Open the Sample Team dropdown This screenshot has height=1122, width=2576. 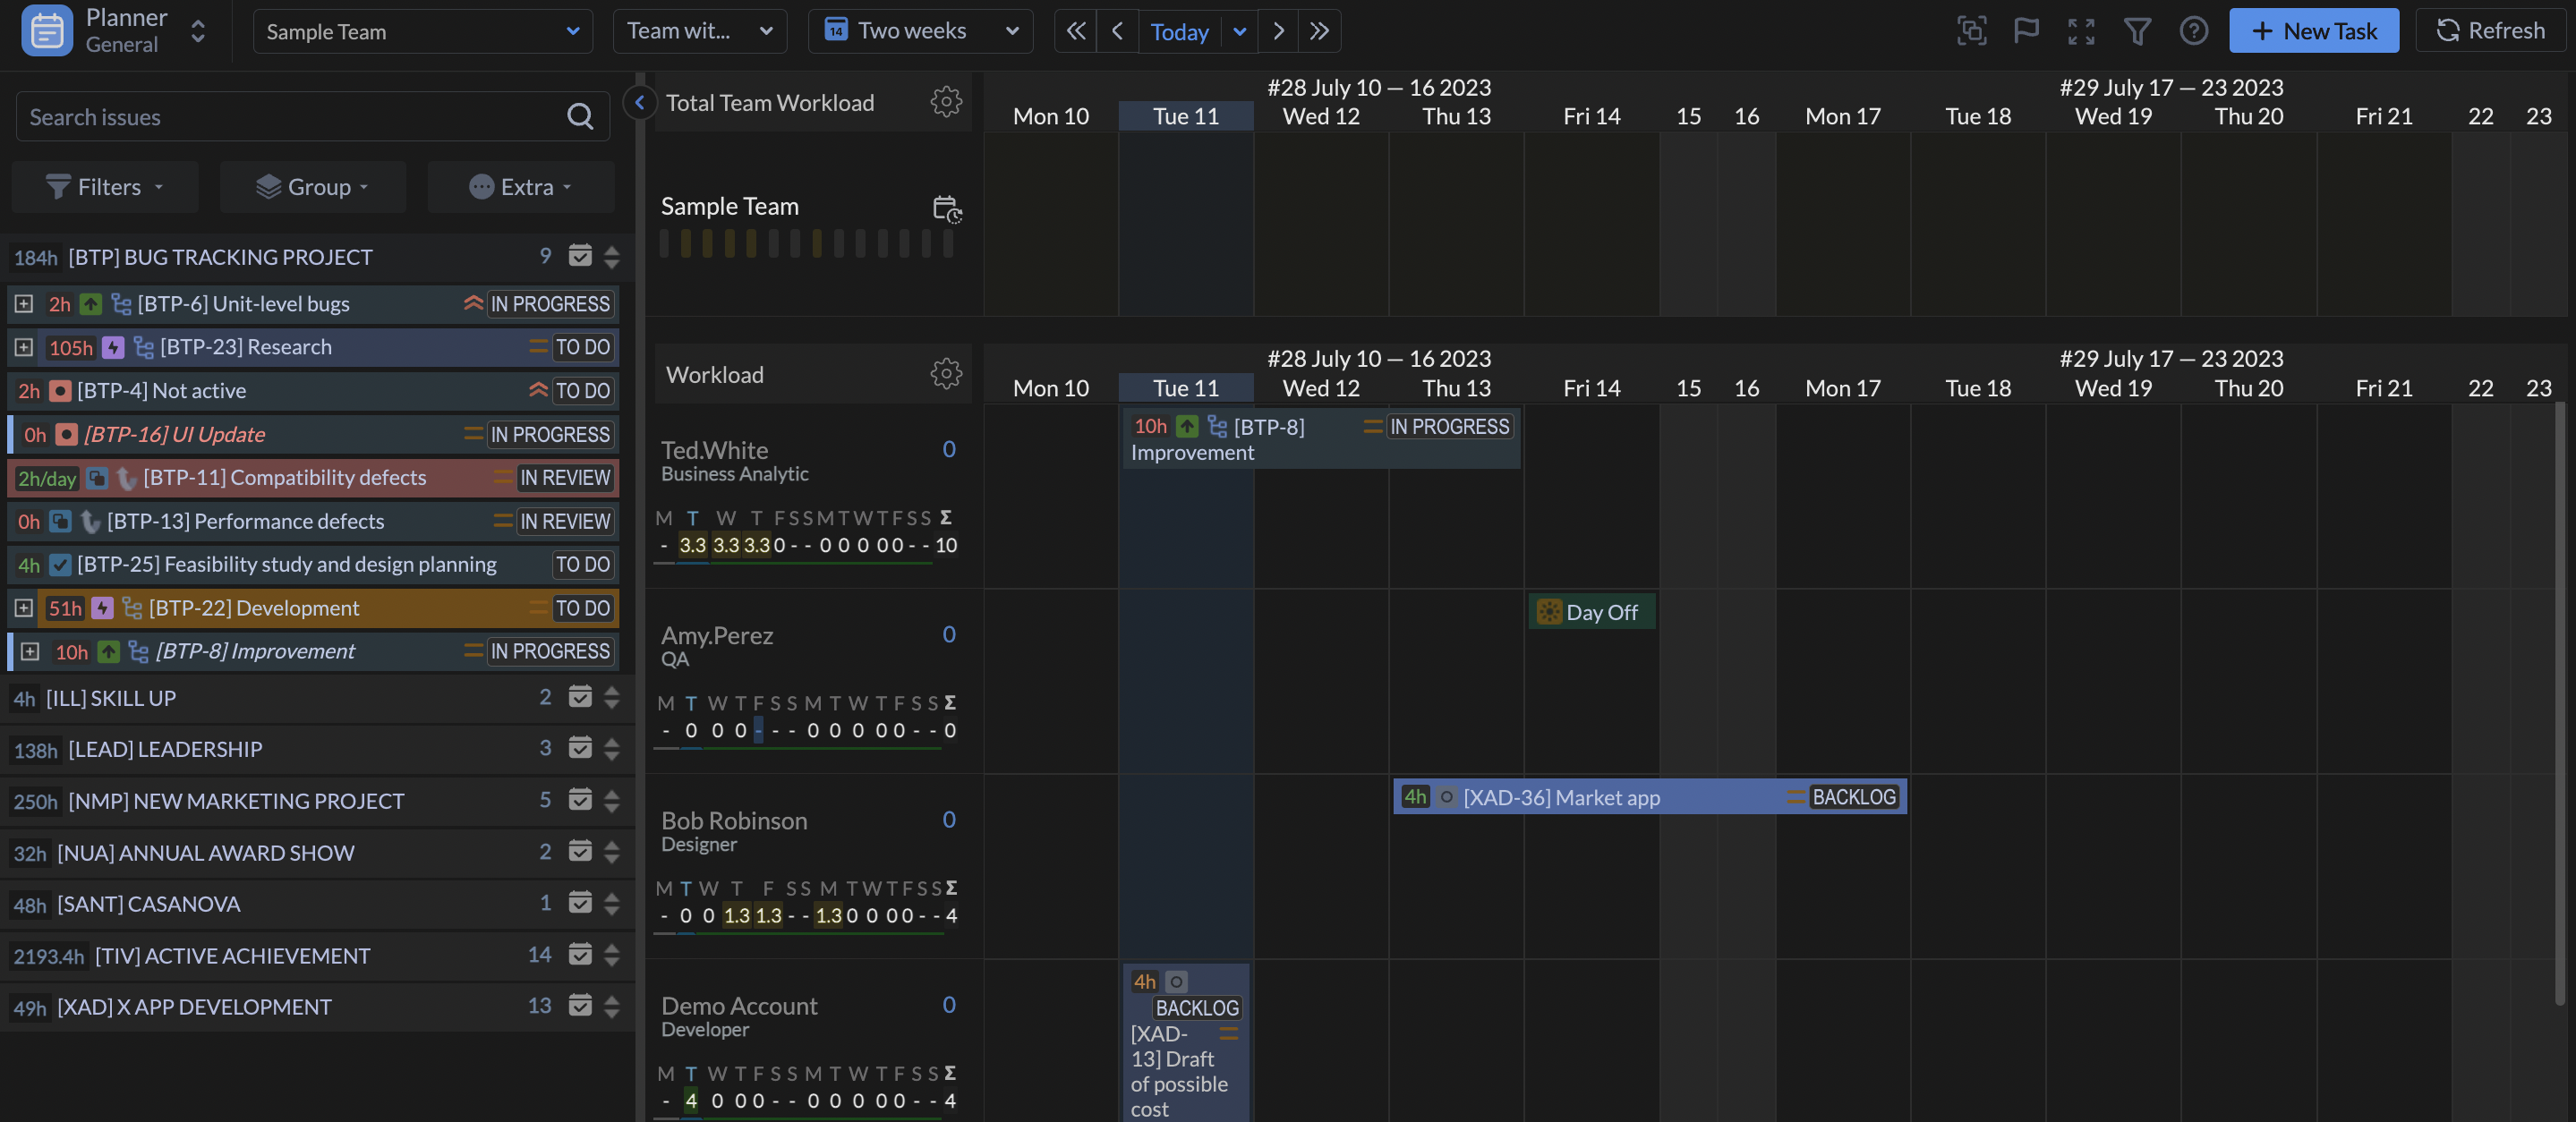422,31
